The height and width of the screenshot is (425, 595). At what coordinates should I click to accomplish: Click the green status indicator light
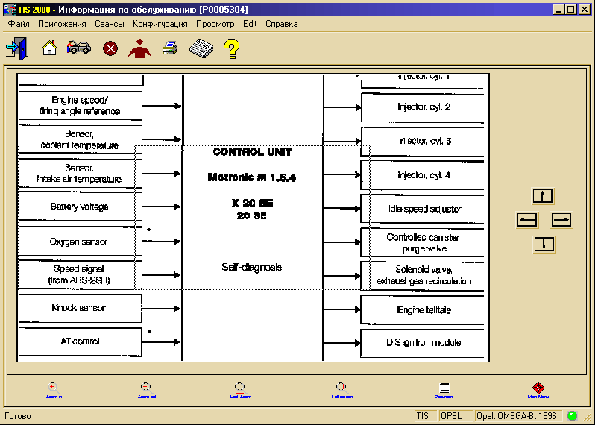[x=572, y=416]
